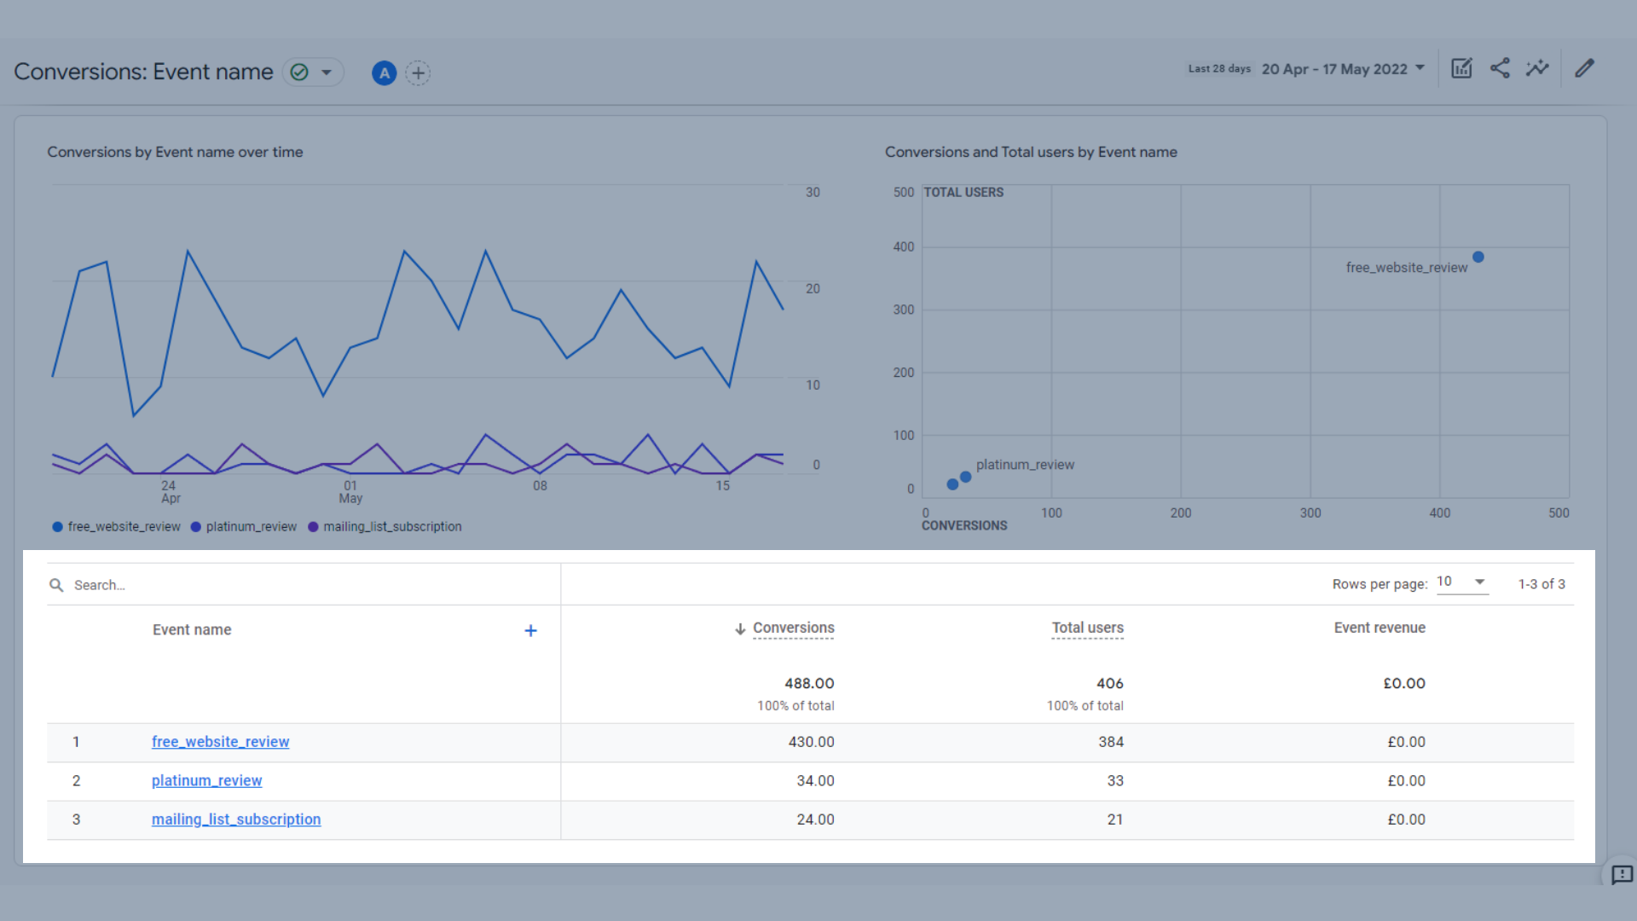
Task: Open the feedback icon at bottom right
Action: click(x=1622, y=875)
